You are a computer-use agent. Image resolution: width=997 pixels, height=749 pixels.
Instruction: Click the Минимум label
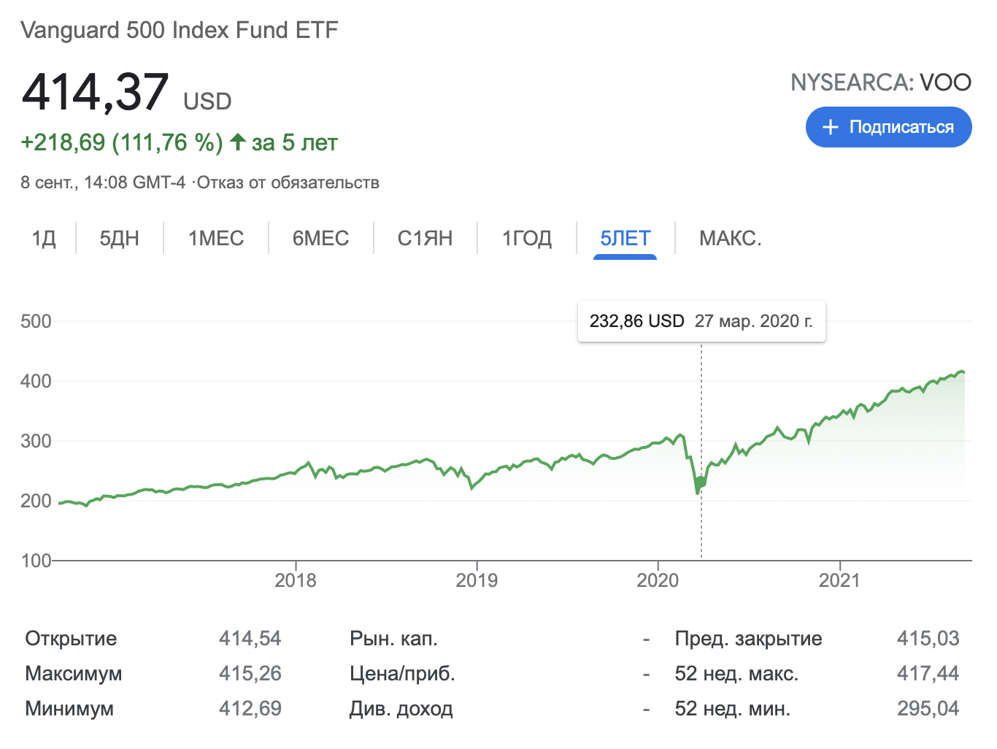pyautogui.click(x=69, y=708)
